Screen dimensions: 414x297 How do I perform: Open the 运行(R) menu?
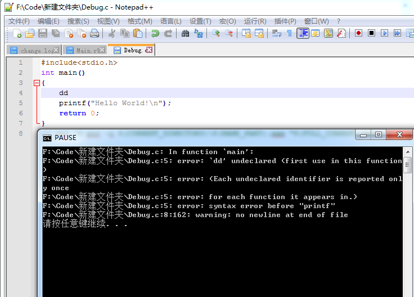click(x=255, y=21)
